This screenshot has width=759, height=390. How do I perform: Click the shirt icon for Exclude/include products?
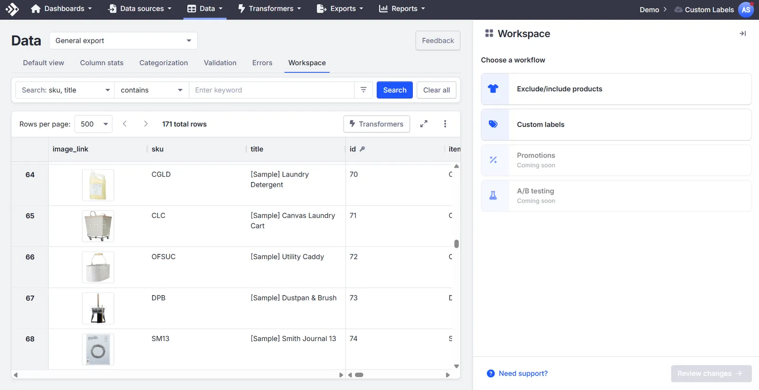493,89
